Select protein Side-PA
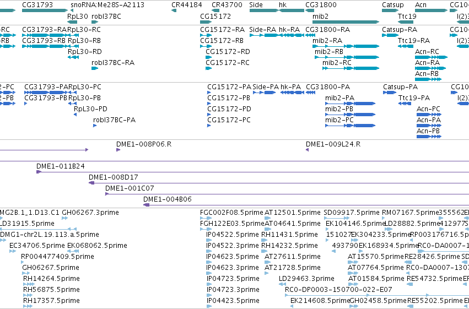The height and width of the screenshot is (309, 469). pyautogui.click(x=266, y=86)
